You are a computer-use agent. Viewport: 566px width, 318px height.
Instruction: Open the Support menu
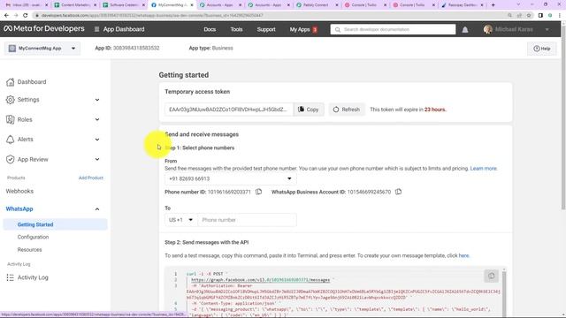tap(266, 29)
